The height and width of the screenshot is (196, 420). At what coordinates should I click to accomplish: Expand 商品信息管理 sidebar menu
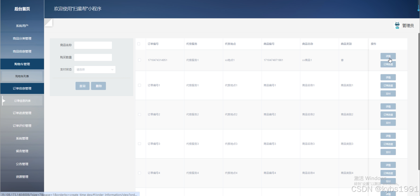[22, 51]
